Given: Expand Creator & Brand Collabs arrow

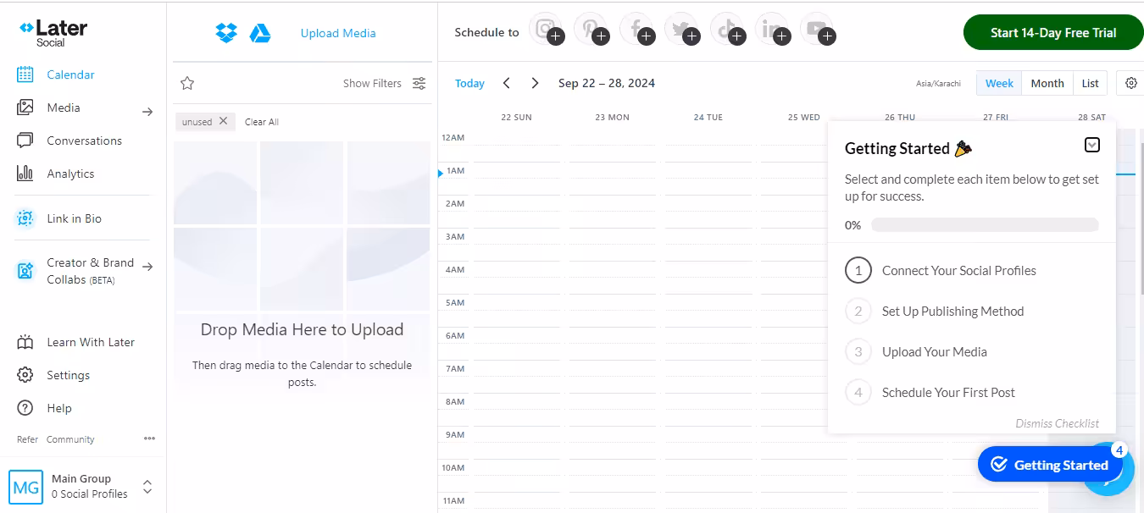Looking at the screenshot, I should 147,267.
